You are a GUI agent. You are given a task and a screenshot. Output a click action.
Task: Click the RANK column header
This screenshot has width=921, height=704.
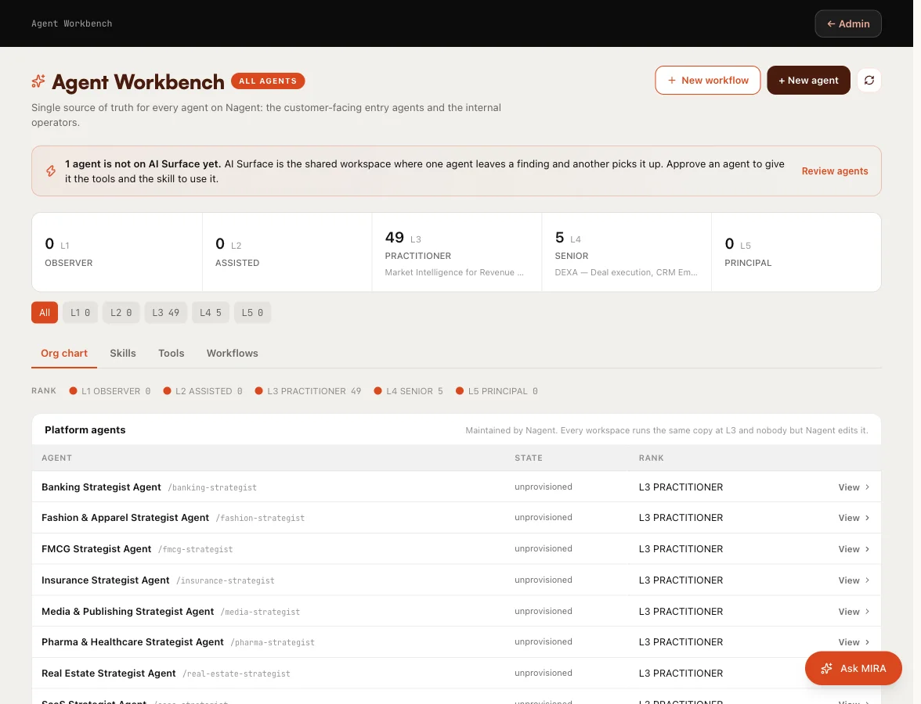coord(651,458)
